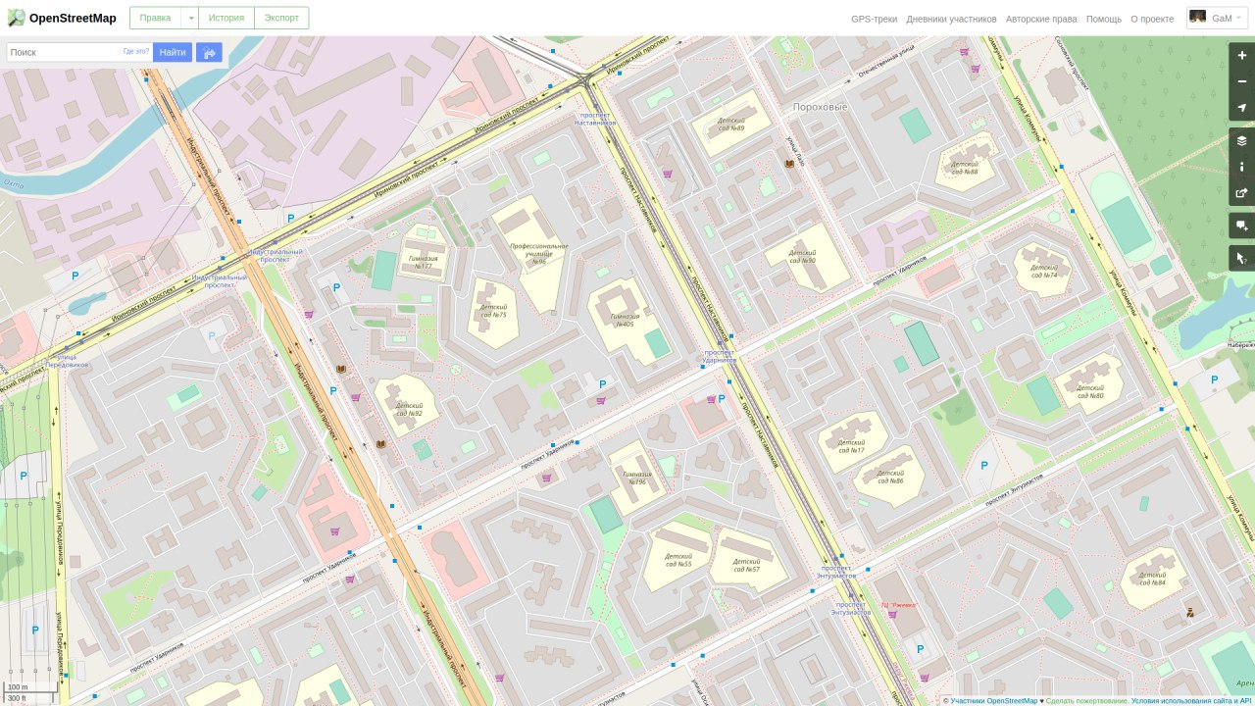Viewport: 1255px width, 706px height.
Task: Click the Детский сад №88 label
Action: click(x=965, y=168)
